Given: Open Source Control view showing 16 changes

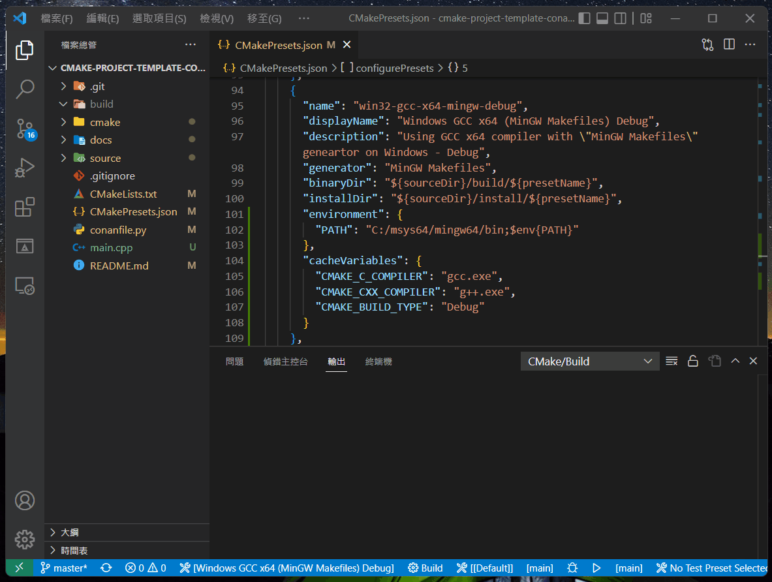Looking at the screenshot, I should [24, 129].
